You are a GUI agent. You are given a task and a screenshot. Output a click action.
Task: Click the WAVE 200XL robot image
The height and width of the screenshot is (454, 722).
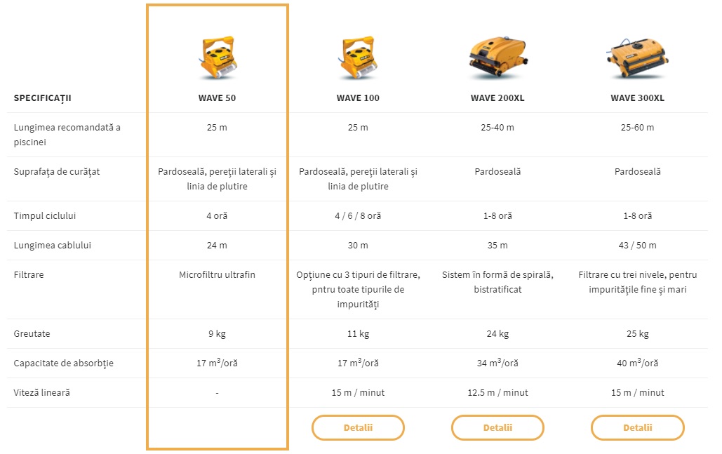(x=497, y=55)
